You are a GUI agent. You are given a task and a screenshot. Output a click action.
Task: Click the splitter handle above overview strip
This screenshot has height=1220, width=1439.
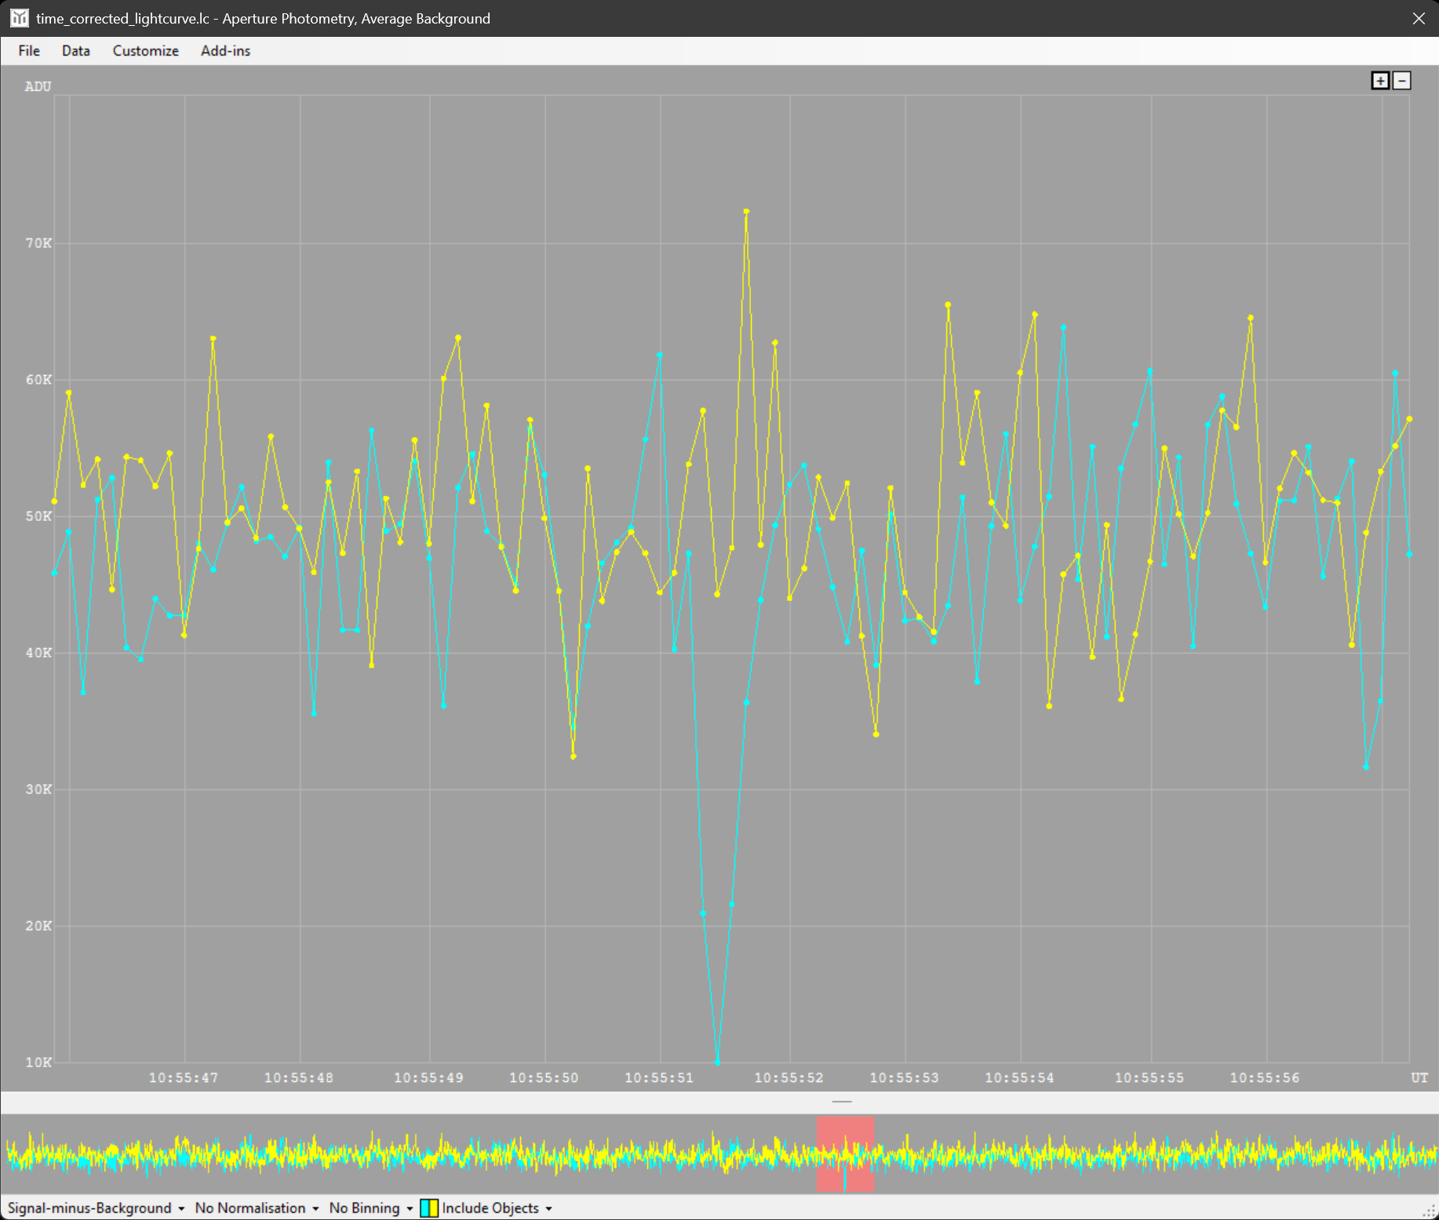[842, 1102]
